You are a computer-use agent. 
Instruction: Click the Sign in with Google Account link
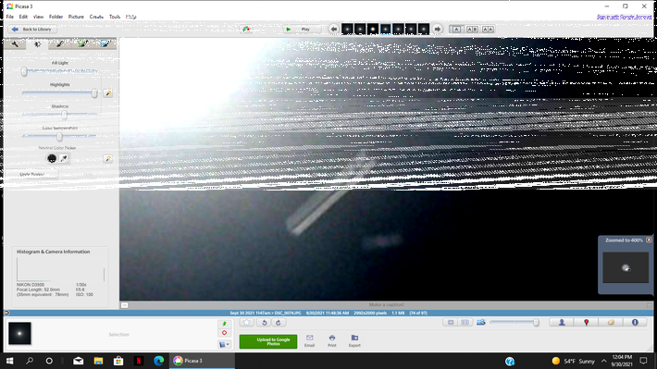tap(625, 17)
